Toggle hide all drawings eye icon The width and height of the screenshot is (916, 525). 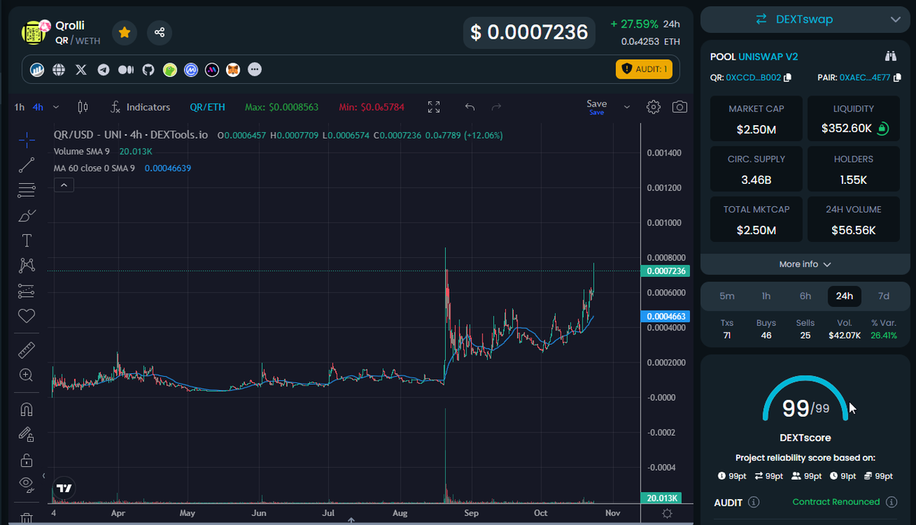coord(27,483)
